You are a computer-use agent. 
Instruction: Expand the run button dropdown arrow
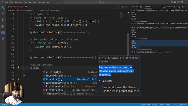tap(120, 7)
